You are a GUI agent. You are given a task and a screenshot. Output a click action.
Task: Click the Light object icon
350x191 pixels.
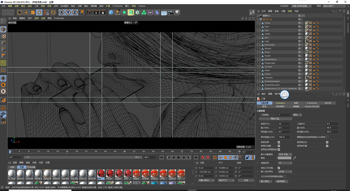point(177,12)
